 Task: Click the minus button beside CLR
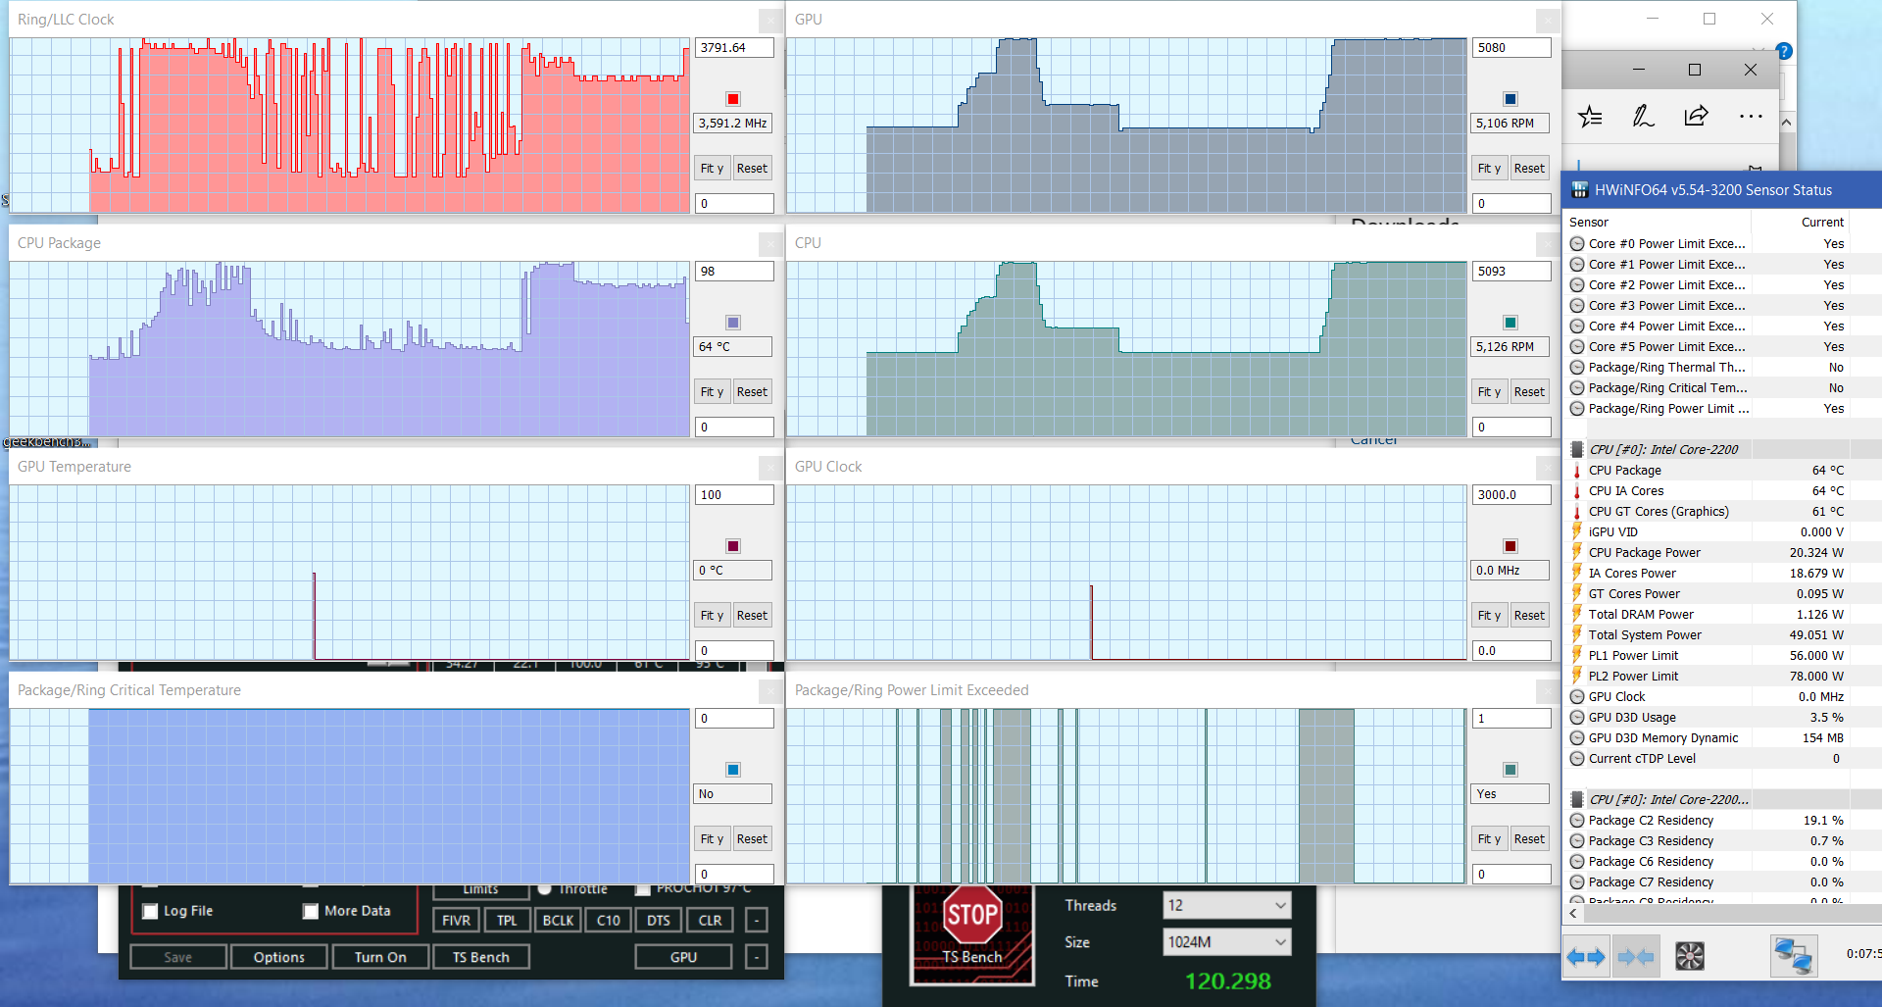[x=756, y=921]
